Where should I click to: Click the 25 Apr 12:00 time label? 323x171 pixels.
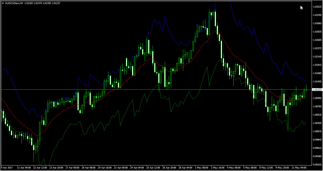coord(153,167)
